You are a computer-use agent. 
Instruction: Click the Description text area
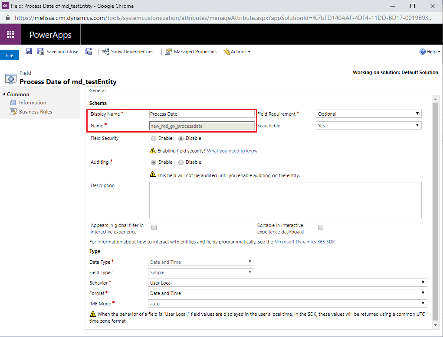pos(285,200)
